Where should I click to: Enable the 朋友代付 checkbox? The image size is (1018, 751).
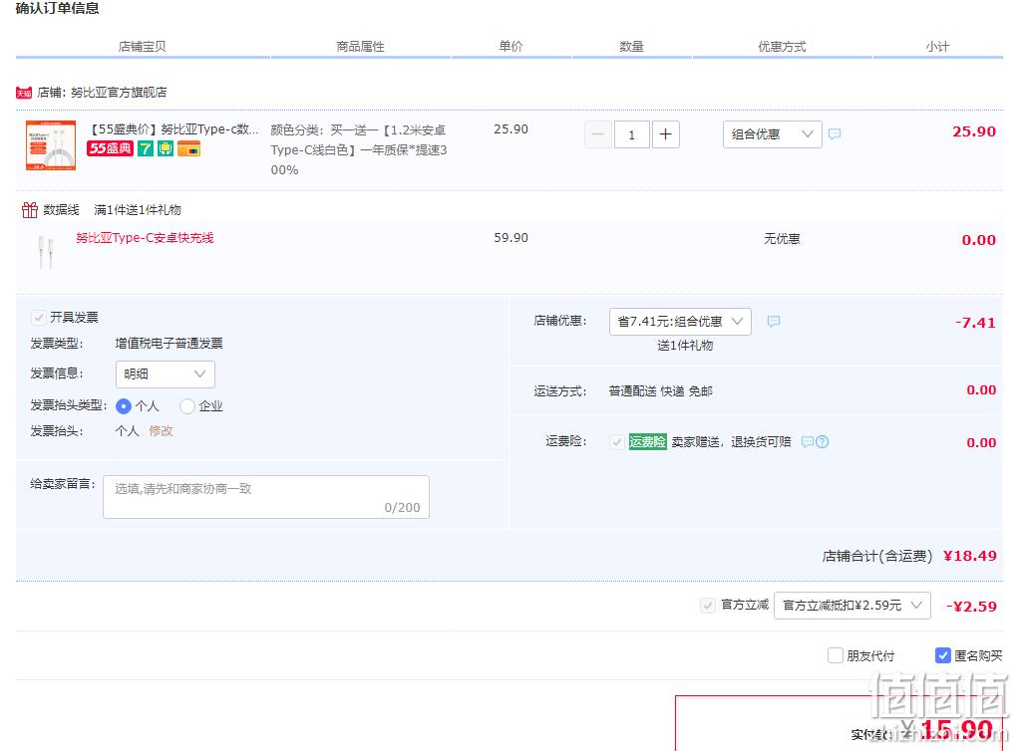click(836, 655)
